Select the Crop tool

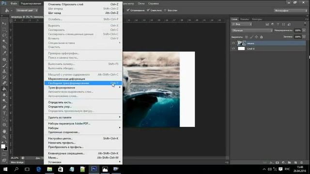pyautogui.click(x=4, y=47)
